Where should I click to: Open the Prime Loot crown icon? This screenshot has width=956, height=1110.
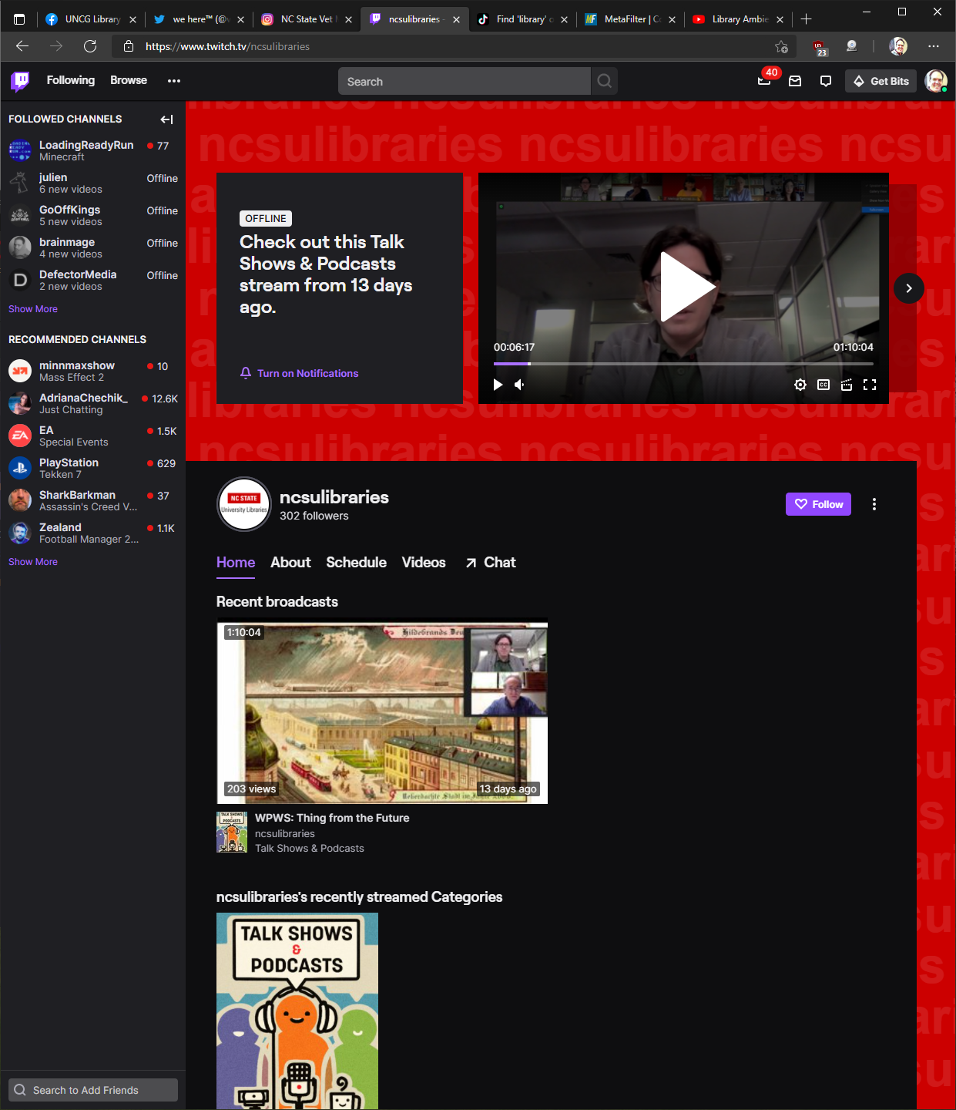click(x=764, y=81)
